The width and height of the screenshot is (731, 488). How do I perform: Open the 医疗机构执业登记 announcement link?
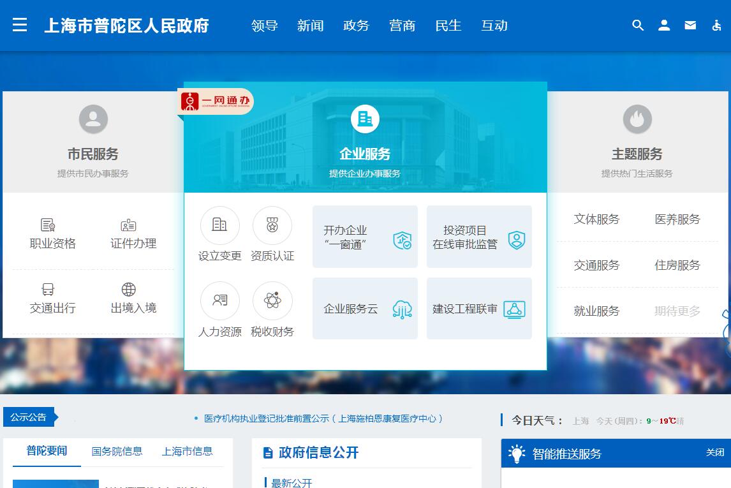[323, 418]
